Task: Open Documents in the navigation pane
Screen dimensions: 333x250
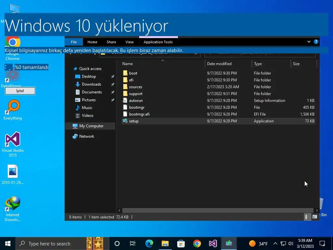Action: (x=91, y=92)
